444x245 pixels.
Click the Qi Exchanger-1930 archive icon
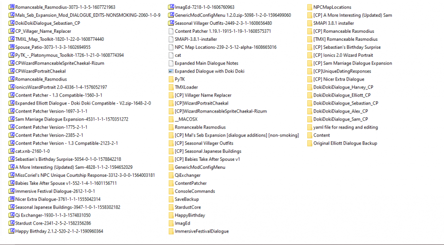(12, 215)
